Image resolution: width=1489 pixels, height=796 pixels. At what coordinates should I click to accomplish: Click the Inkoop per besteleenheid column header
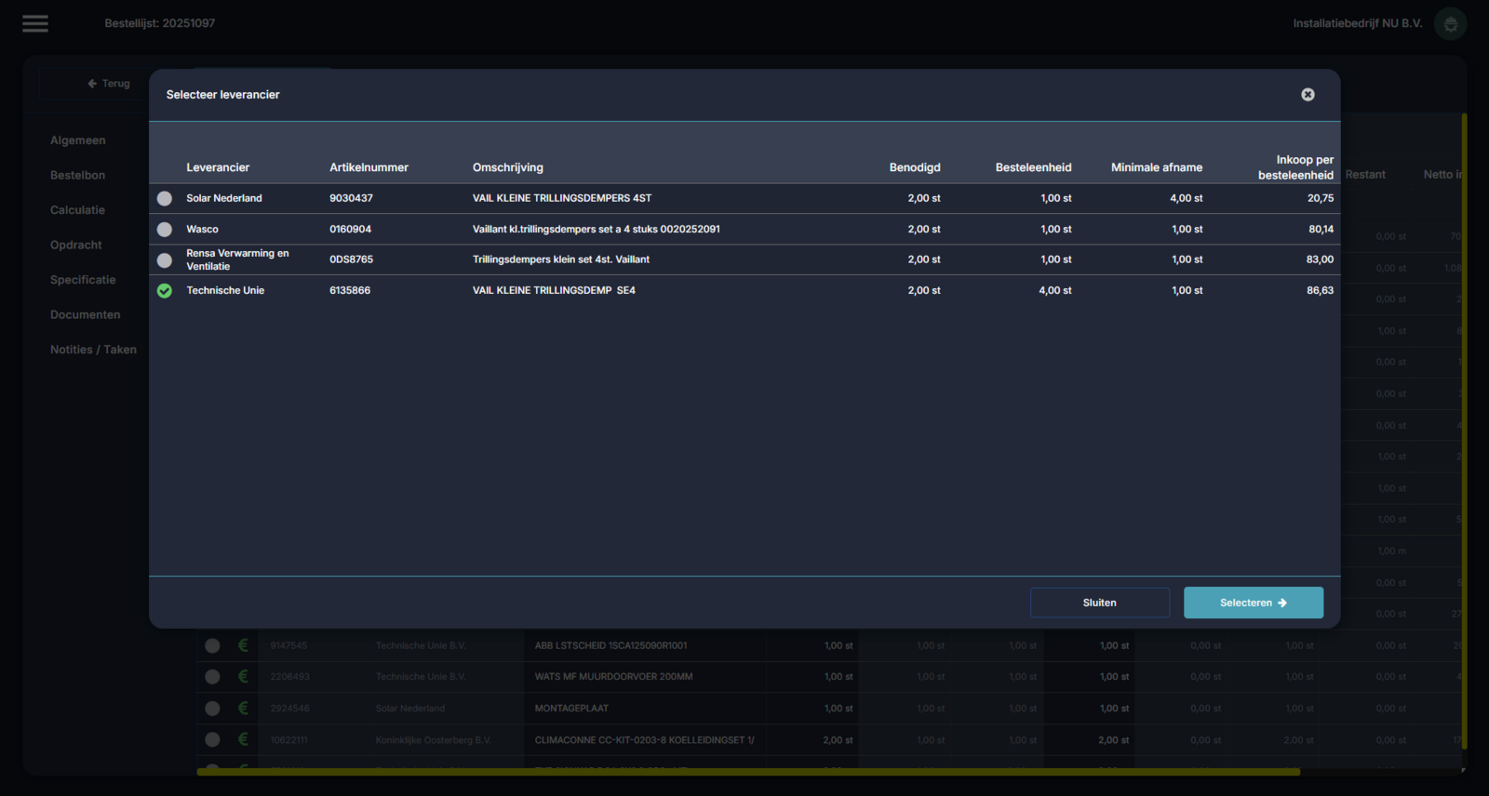coord(1296,167)
